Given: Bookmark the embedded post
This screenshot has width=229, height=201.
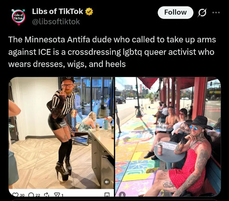Looking at the screenshot, I should pyautogui.click(x=107, y=195).
